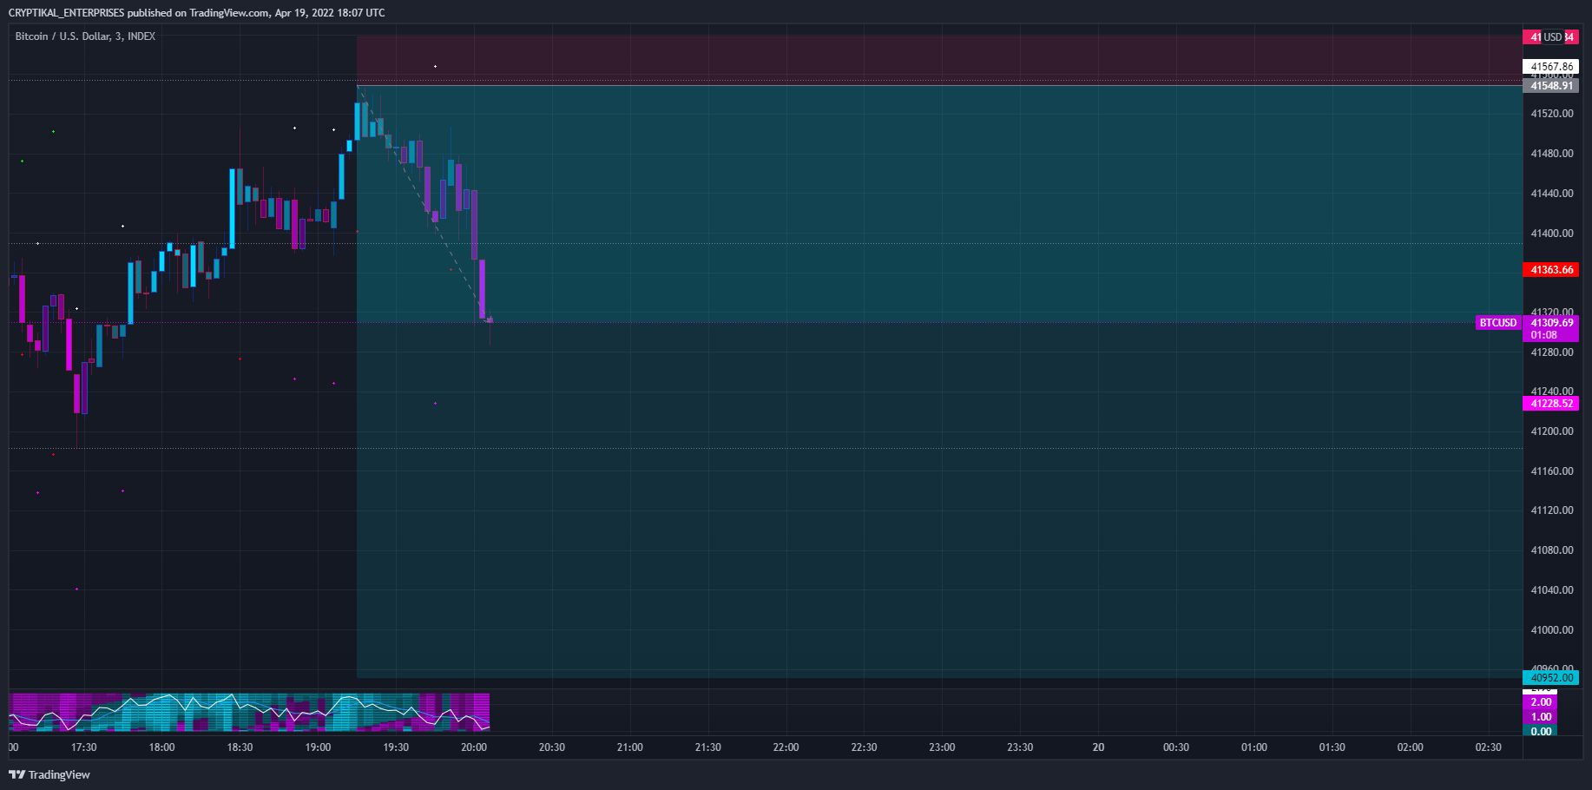Click the Bitcoin / U.S. Dollar, 3, INDEX title
The width and height of the screenshot is (1592, 790).
[x=85, y=36]
